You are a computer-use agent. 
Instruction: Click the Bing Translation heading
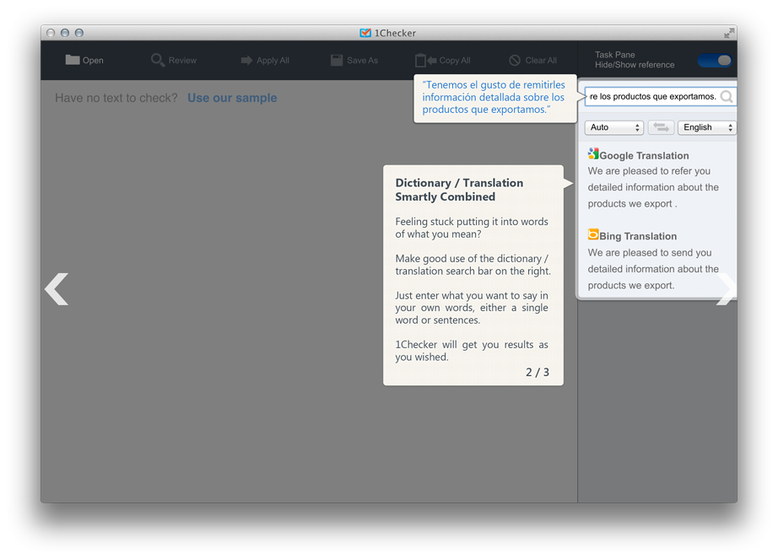pyautogui.click(x=638, y=236)
